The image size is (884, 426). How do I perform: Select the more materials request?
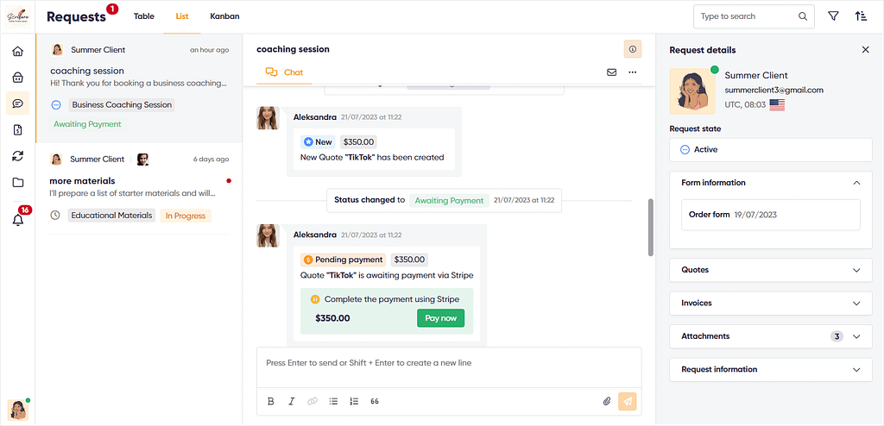click(x=139, y=189)
